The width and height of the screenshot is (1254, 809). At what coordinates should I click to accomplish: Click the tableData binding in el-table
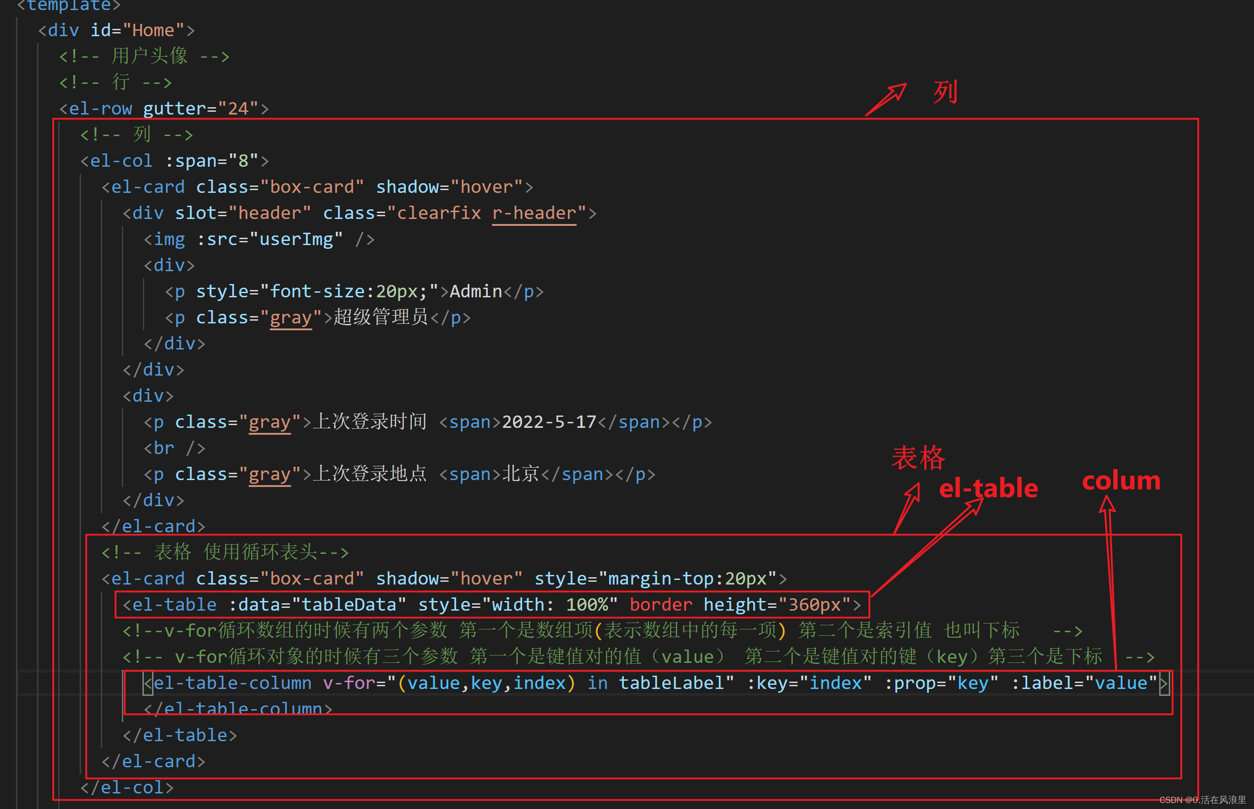(x=349, y=605)
